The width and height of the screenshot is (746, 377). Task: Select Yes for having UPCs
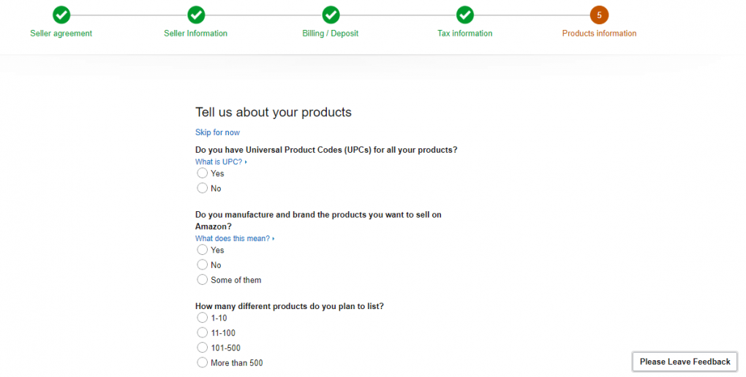[203, 173]
